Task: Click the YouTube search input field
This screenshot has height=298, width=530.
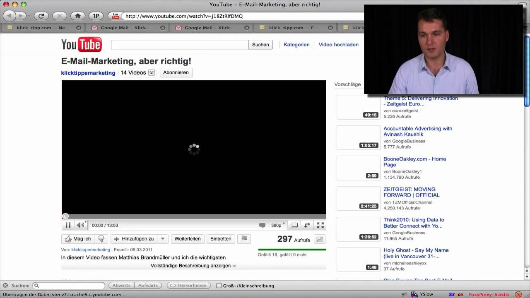Action: (179, 45)
